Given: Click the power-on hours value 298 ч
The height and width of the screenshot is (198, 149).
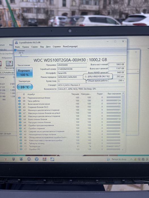Looking at the screenshot, I should click(x=117, y=80).
